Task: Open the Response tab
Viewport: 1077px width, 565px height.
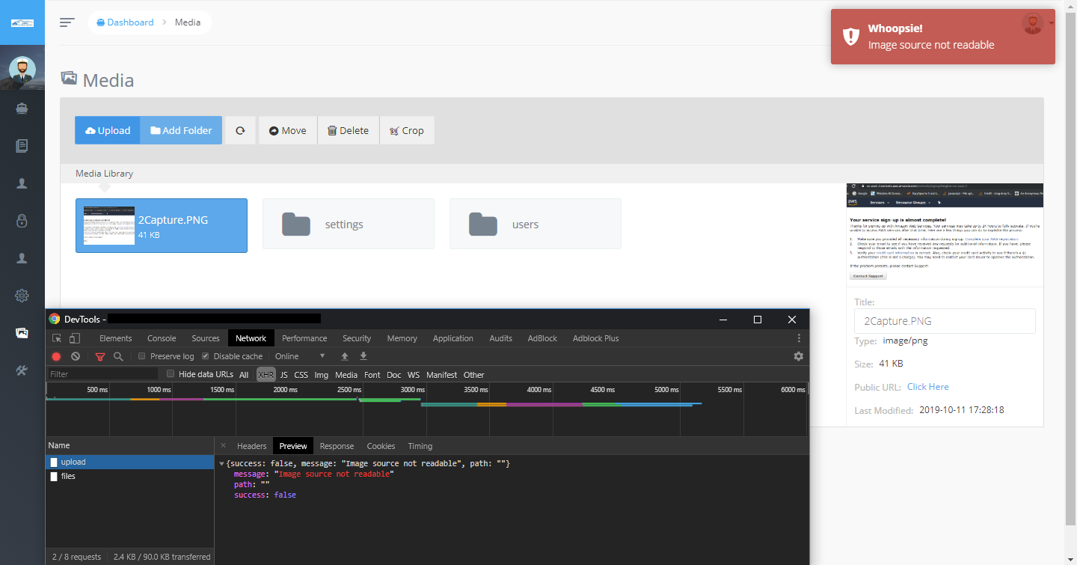Action: click(x=337, y=446)
